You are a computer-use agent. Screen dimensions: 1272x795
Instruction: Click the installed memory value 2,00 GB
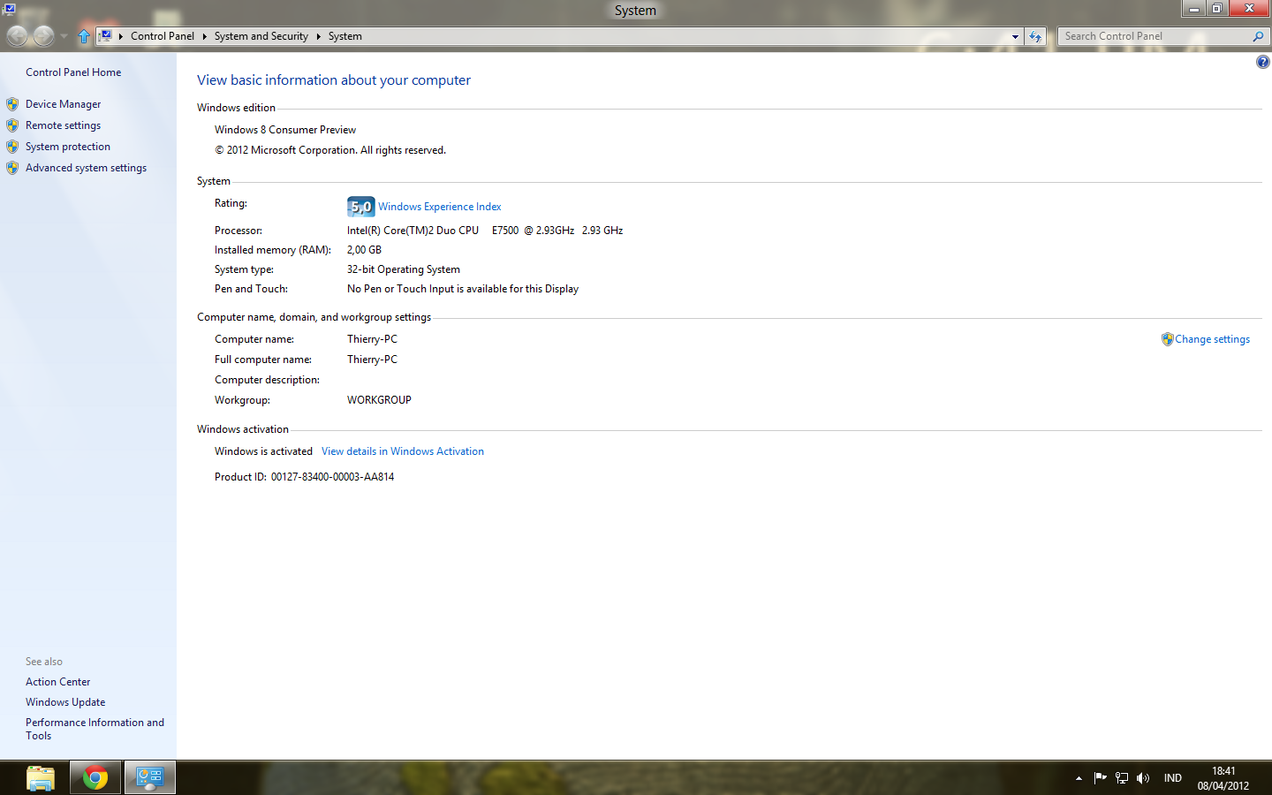pos(364,250)
